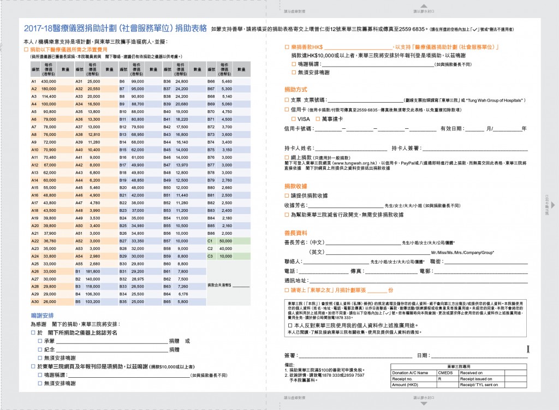This screenshot has width=559, height=410.
Task: Select the 支票 payment checkbox
Action: (287, 100)
